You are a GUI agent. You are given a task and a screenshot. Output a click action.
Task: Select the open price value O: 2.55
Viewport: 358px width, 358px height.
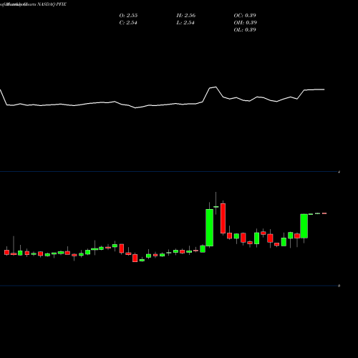click(x=128, y=15)
